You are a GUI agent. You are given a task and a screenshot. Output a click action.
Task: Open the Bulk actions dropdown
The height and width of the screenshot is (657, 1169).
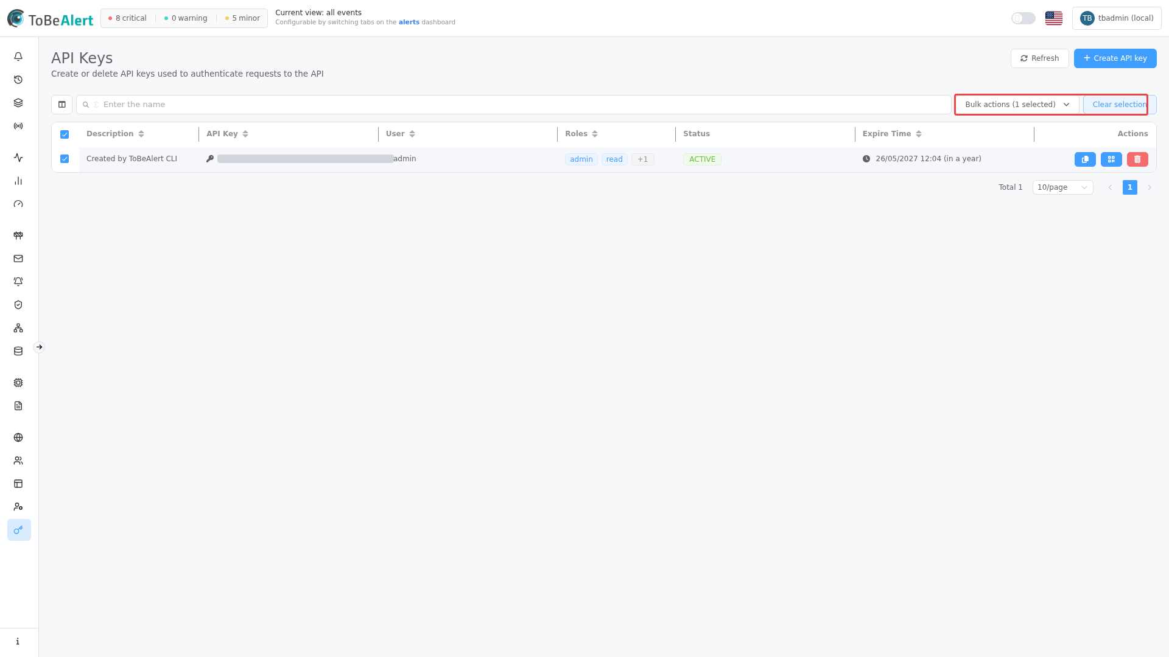click(x=1017, y=105)
